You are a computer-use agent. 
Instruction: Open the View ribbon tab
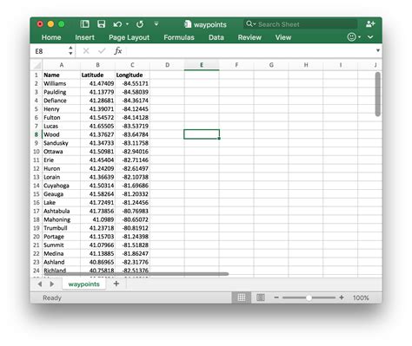pyautogui.click(x=283, y=37)
